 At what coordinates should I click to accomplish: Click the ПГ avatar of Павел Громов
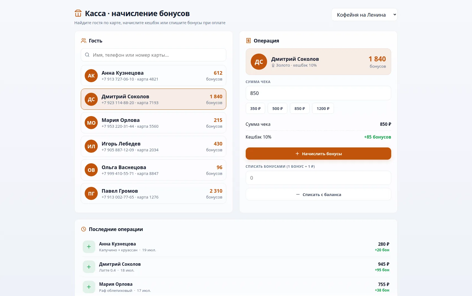91,194
